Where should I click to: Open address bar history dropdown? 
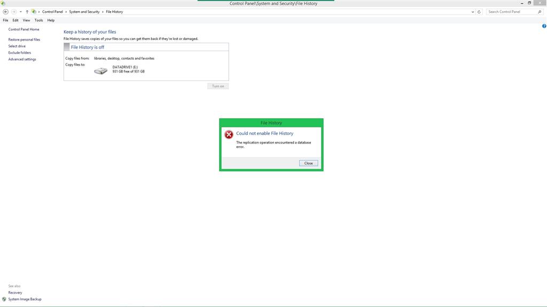[473, 12]
